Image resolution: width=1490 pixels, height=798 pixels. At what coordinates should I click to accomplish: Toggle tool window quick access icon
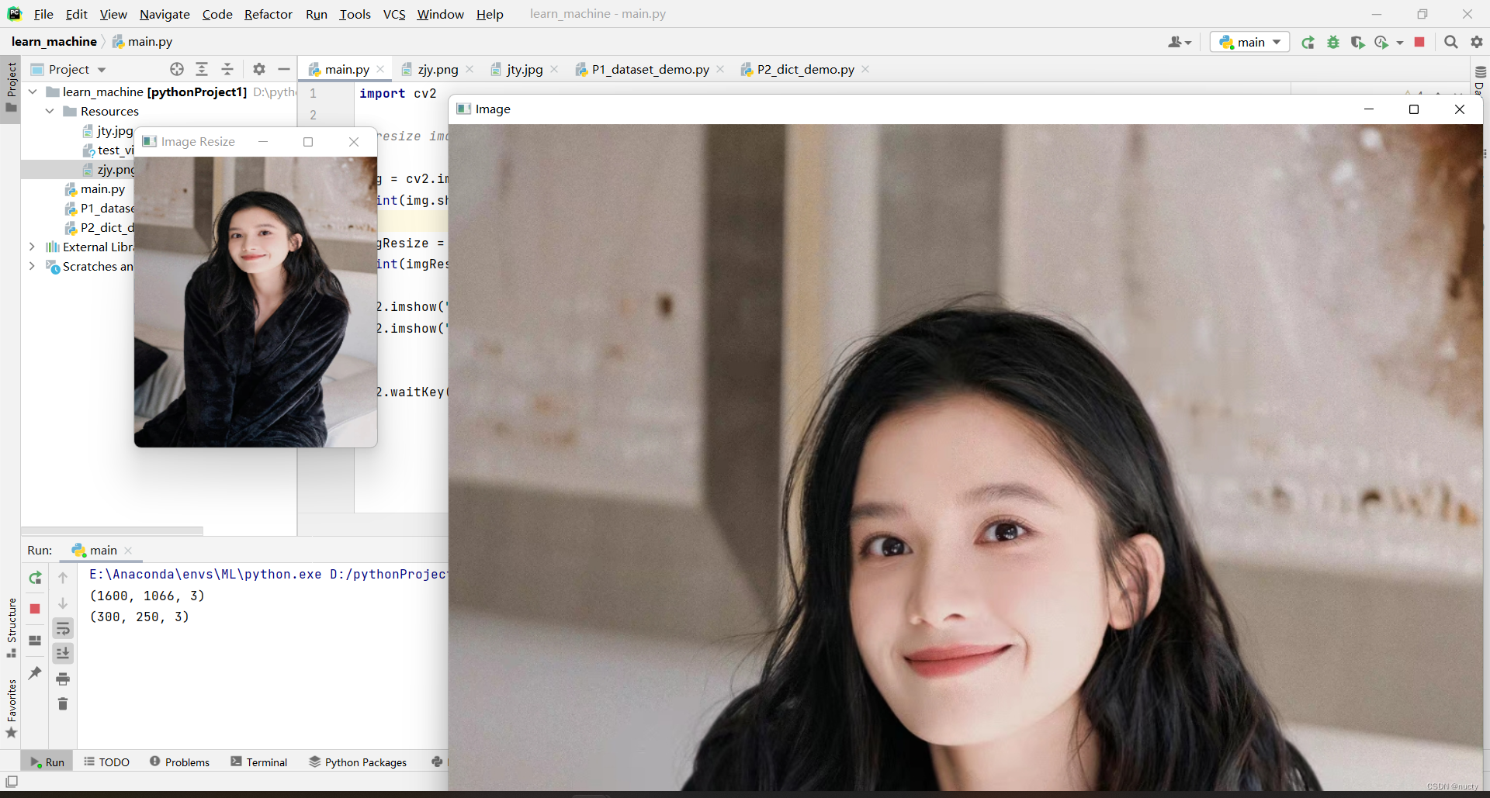tap(12, 782)
